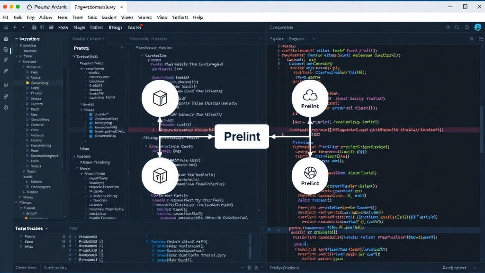Screen dimensions: 485x273
Task: Click the back arrow in the toolbar
Action: pyautogui.click(x=15, y=27)
